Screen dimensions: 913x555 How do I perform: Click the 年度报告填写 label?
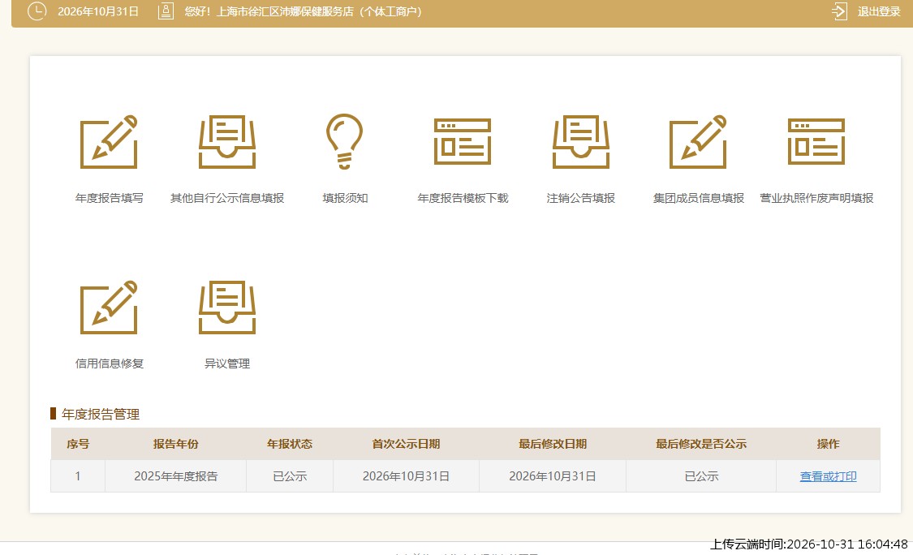pos(109,198)
